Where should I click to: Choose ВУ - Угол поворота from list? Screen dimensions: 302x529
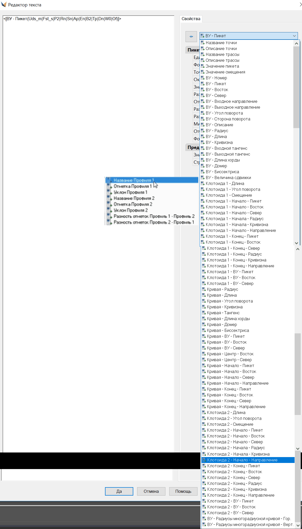click(224, 113)
